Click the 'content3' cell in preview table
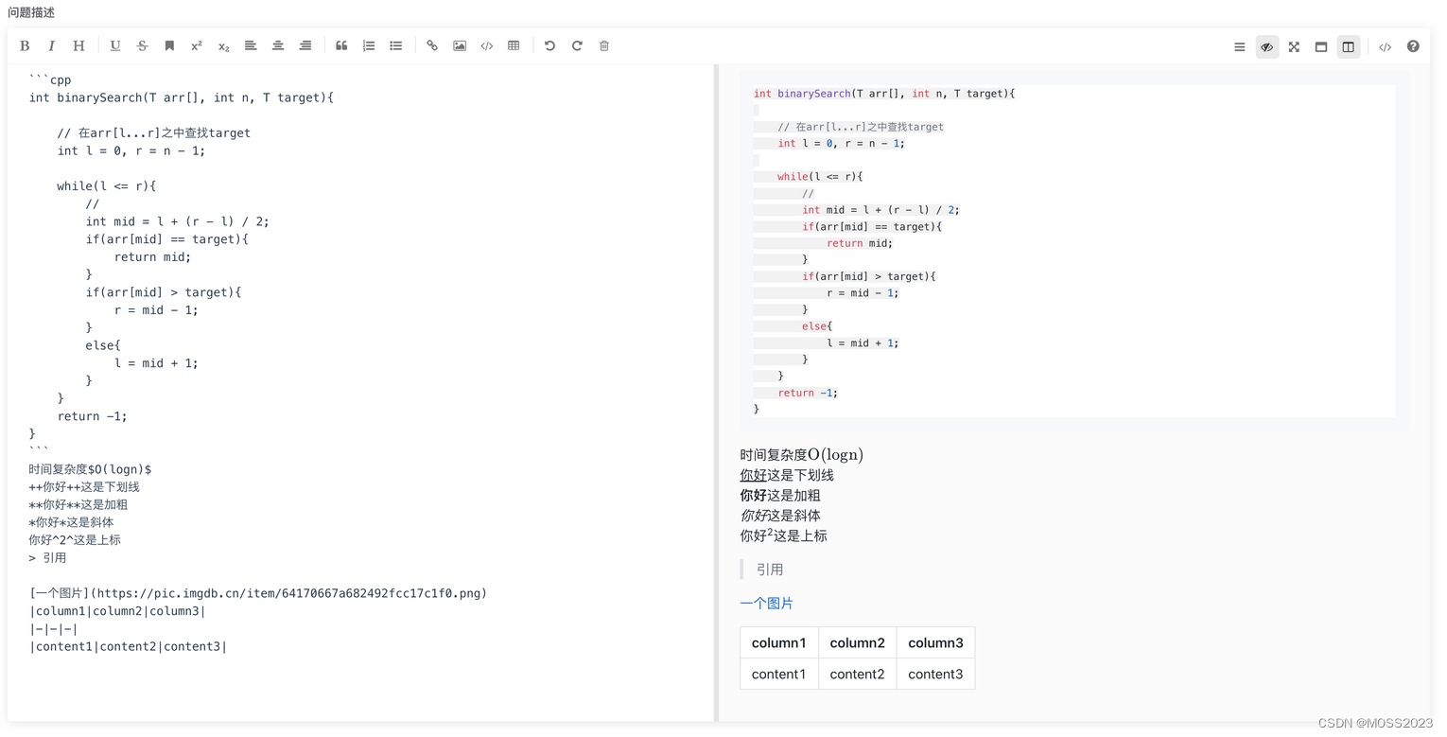This screenshot has height=737, width=1447. [x=935, y=675]
